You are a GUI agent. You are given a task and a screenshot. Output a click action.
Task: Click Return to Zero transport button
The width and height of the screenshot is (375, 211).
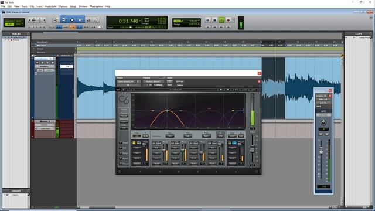(208, 28)
